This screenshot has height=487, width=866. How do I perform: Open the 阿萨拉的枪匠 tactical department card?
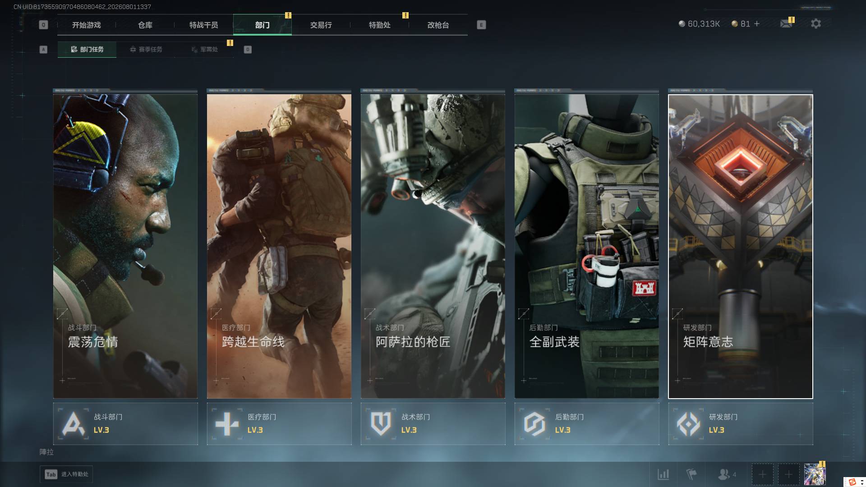(433, 246)
